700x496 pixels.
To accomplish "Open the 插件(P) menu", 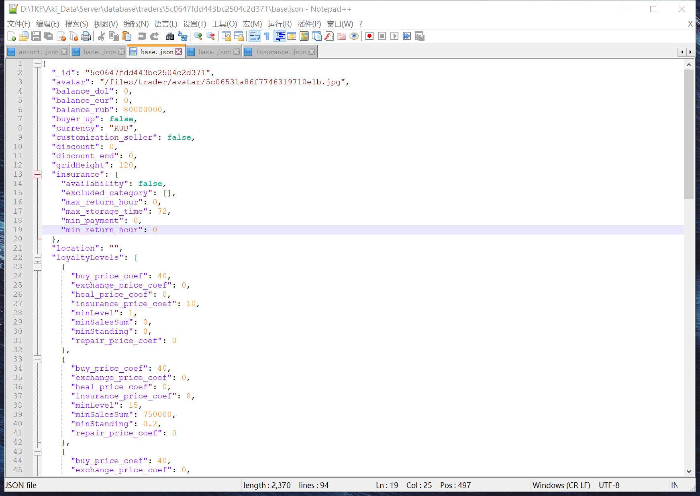I will coord(309,24).
